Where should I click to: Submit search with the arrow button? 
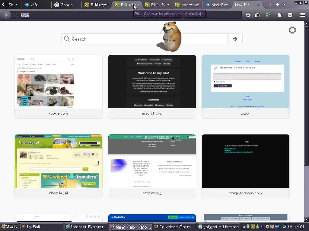coord(235,39)
